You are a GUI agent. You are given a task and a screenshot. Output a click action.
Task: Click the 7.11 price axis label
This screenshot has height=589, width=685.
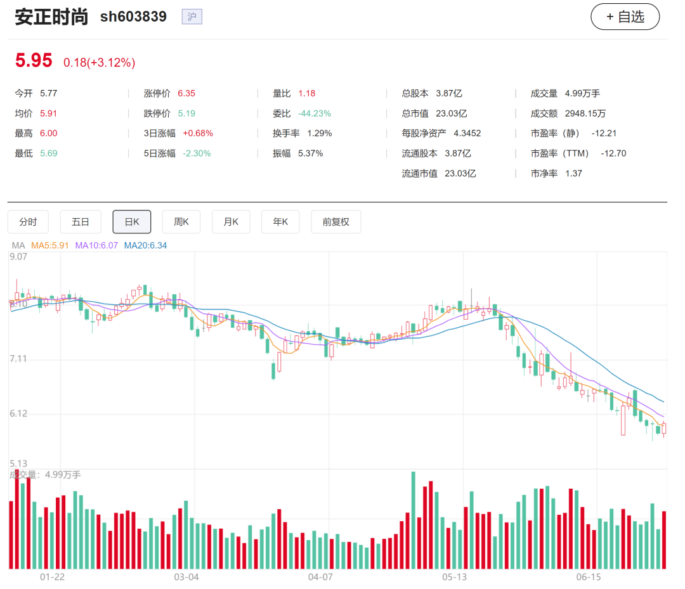pos(18,359)
